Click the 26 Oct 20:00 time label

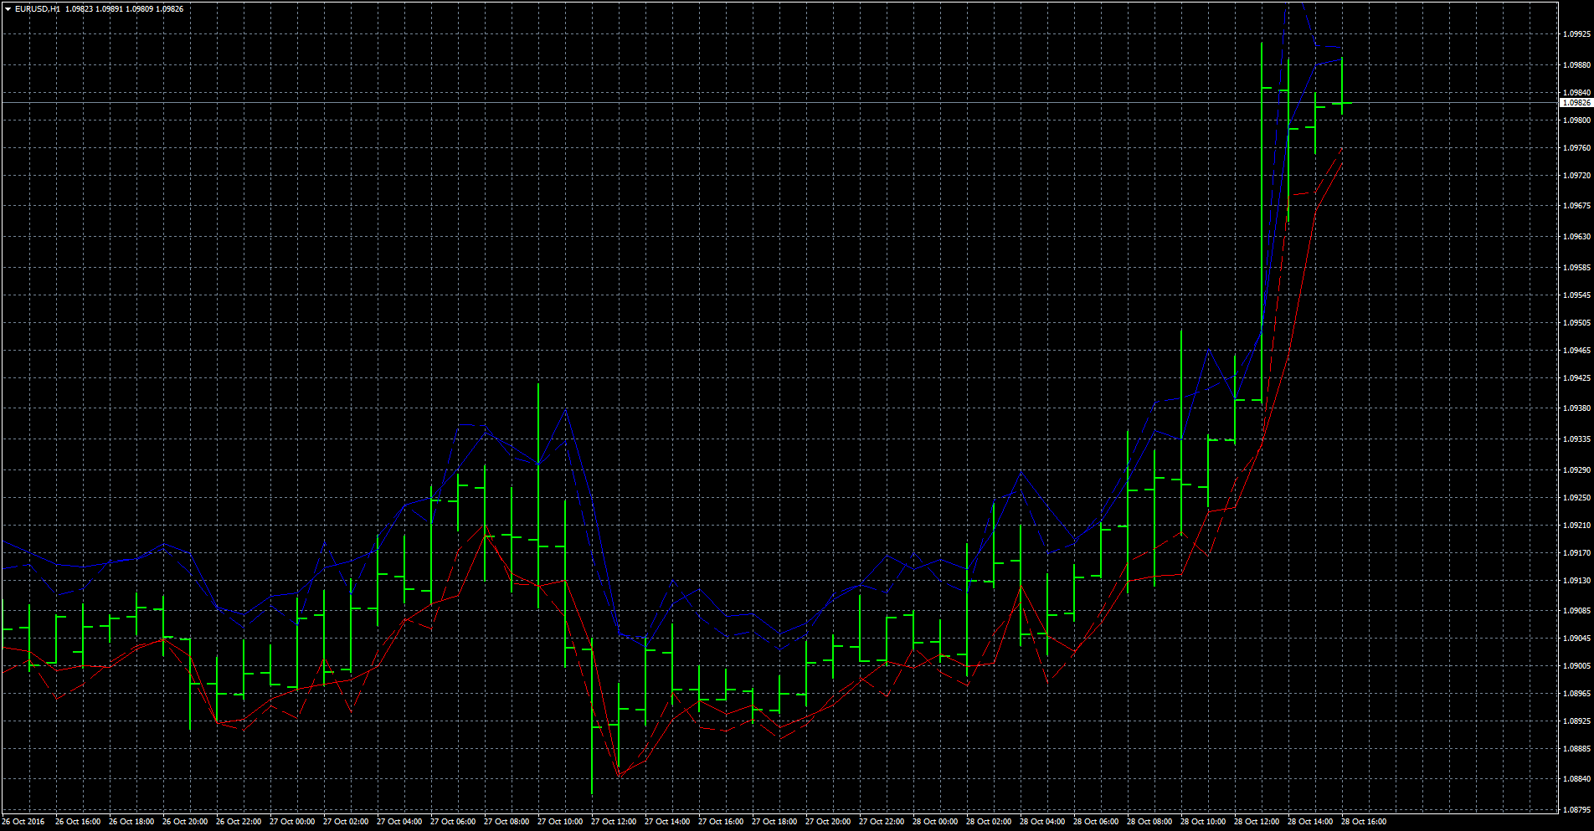tap(185, 822)
